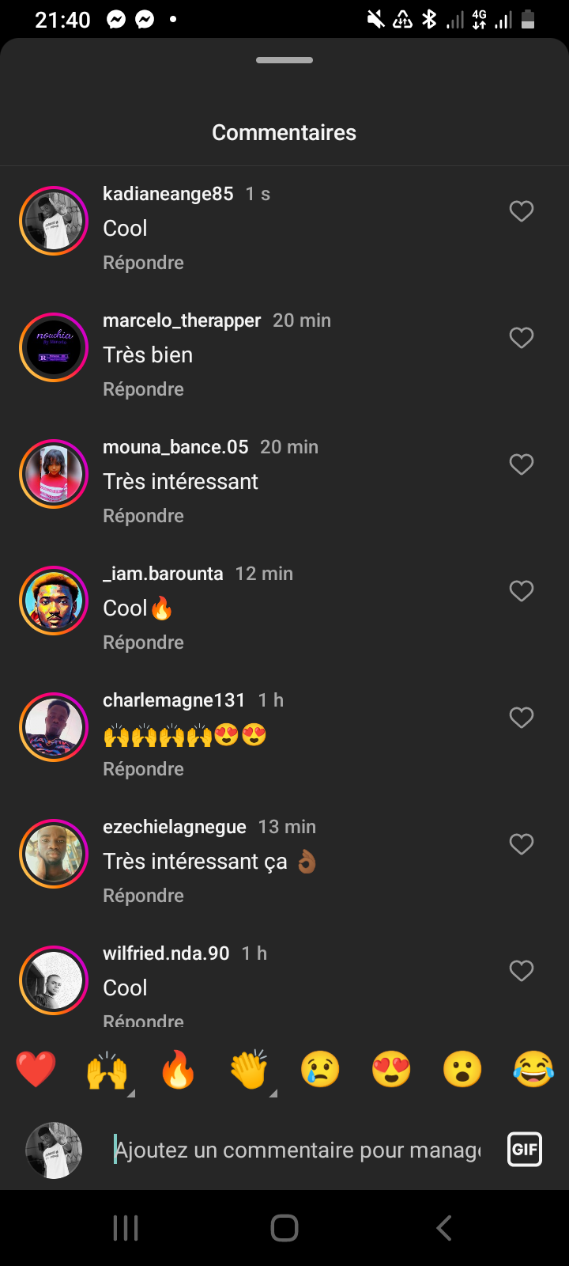Pick the heart-eyes emoji reaction
569x1266 pixels.
391,1070
